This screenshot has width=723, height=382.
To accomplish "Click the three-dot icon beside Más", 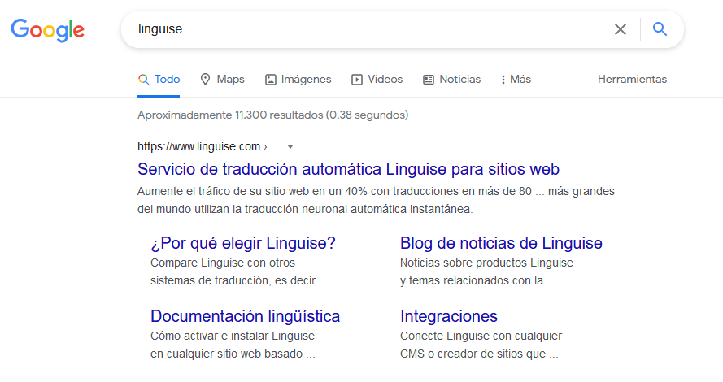I will tap(503, 80).
